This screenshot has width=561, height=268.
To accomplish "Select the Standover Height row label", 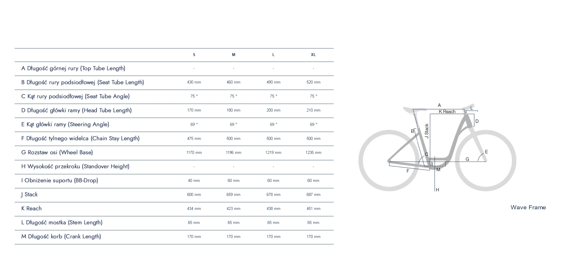I will (x=75, y=166).
